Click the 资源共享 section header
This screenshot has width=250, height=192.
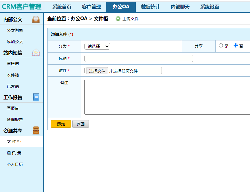click(13, 131)
